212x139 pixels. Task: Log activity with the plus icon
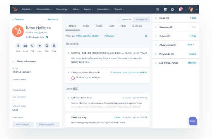pyautogui.click(x=39, y=46)
